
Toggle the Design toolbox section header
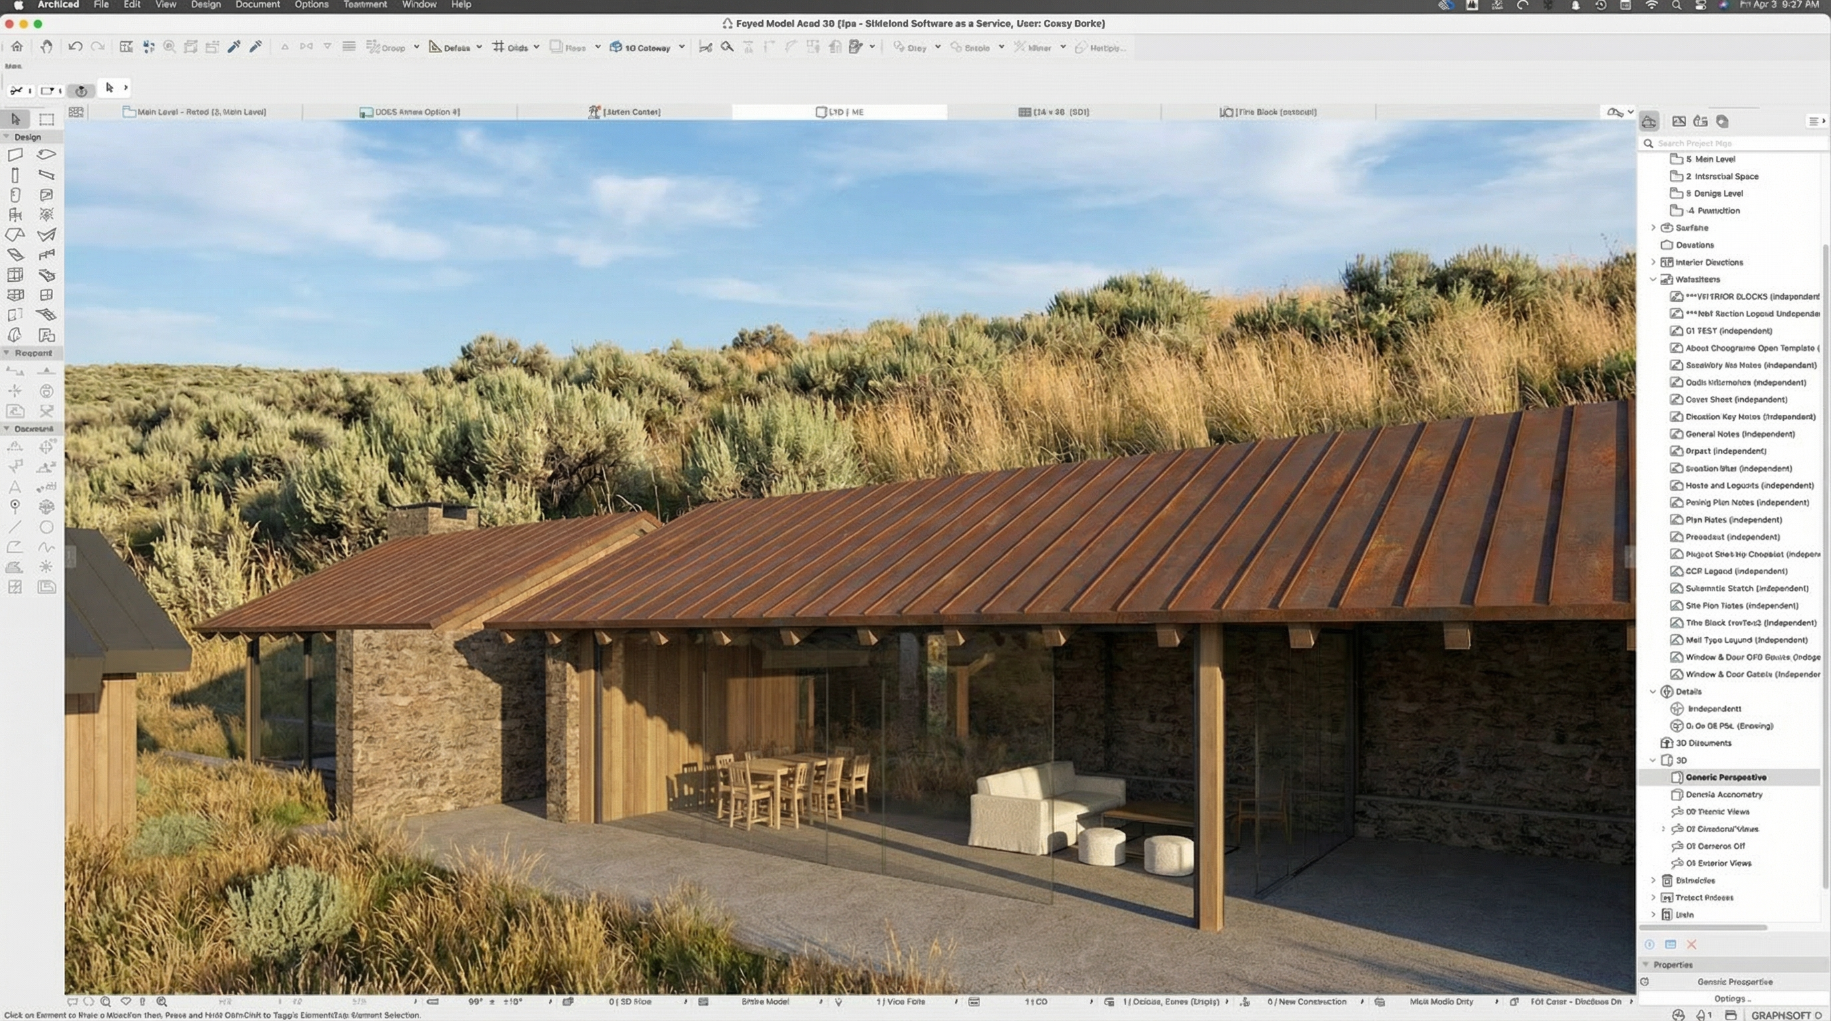click(x=29, y=136)
